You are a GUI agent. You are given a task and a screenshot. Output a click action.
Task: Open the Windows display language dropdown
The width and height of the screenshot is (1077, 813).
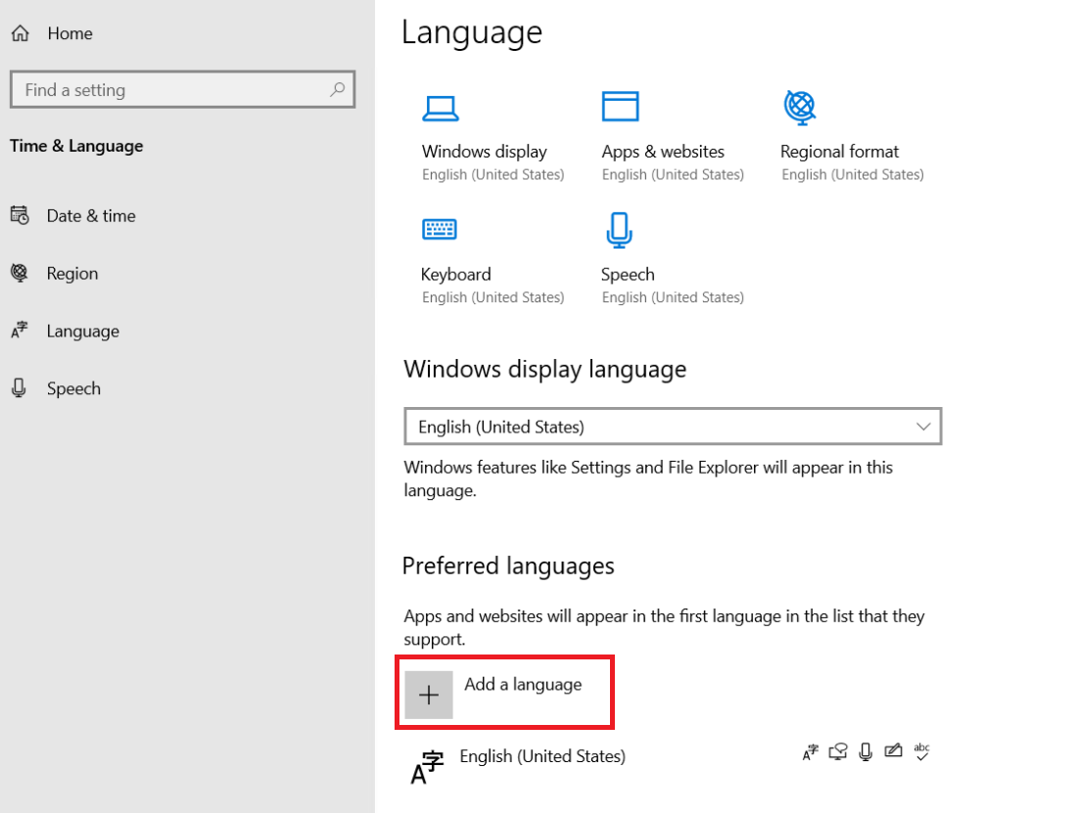click(x=673, y=427)
